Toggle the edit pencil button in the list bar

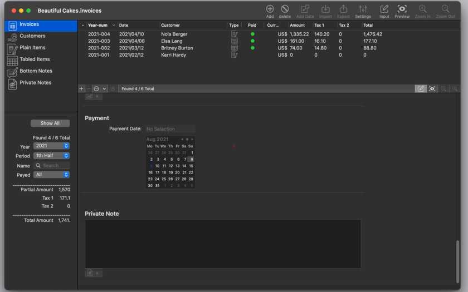tap(421, 89)
